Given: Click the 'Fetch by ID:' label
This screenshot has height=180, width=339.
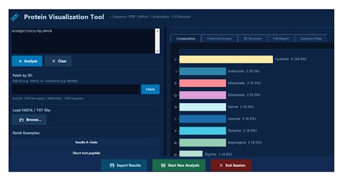Looking at the screenshot, I should pos(22,76).
